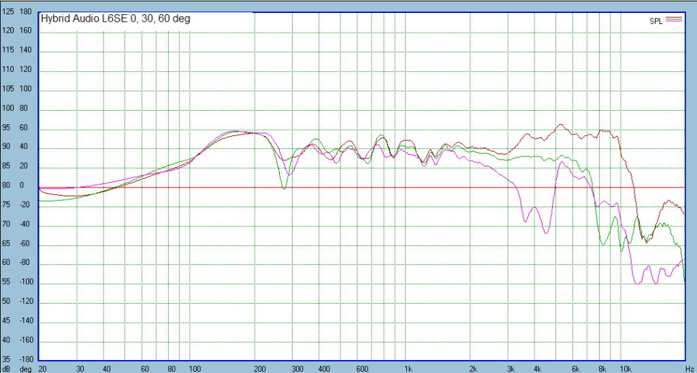Click the graph title 'Hybrid Audio L6SE 0, 30, 60 deg'
The image size is (697, 373).
point(116,18)
